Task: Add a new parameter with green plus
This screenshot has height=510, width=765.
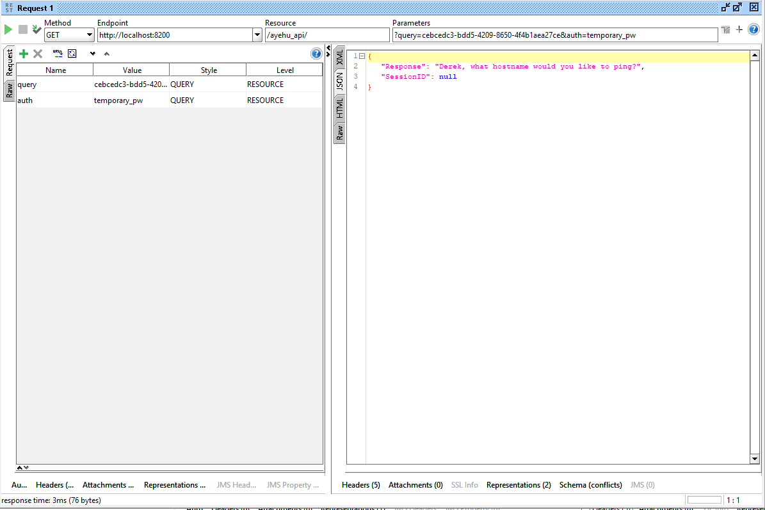Action: (x=24, y=54)
